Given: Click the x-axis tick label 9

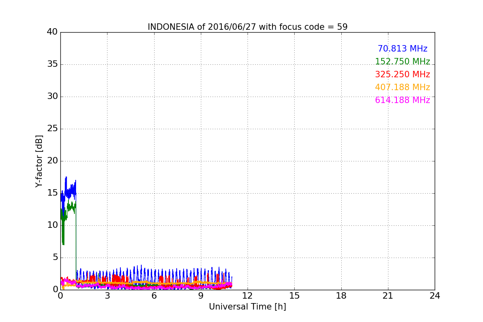Looking at the screenshot, I should [x=201, y=295].
